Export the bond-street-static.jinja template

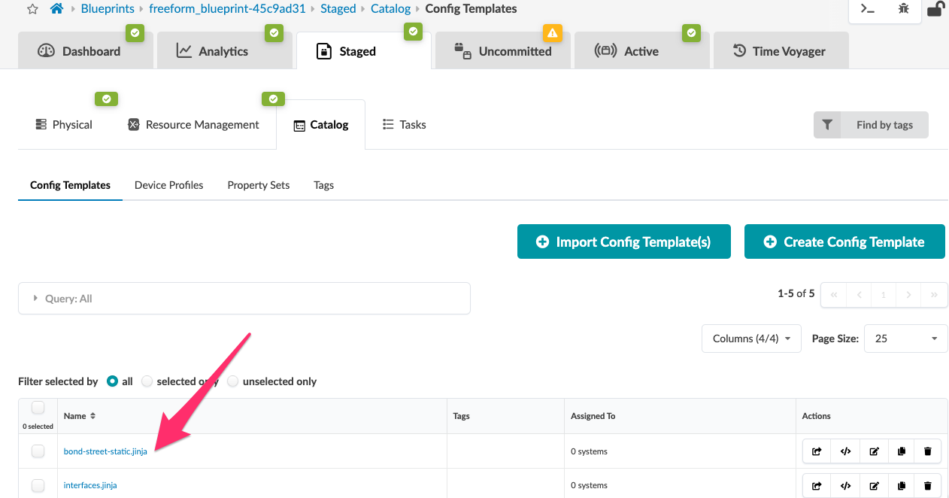pyautogui.click(x=817, y=451)
